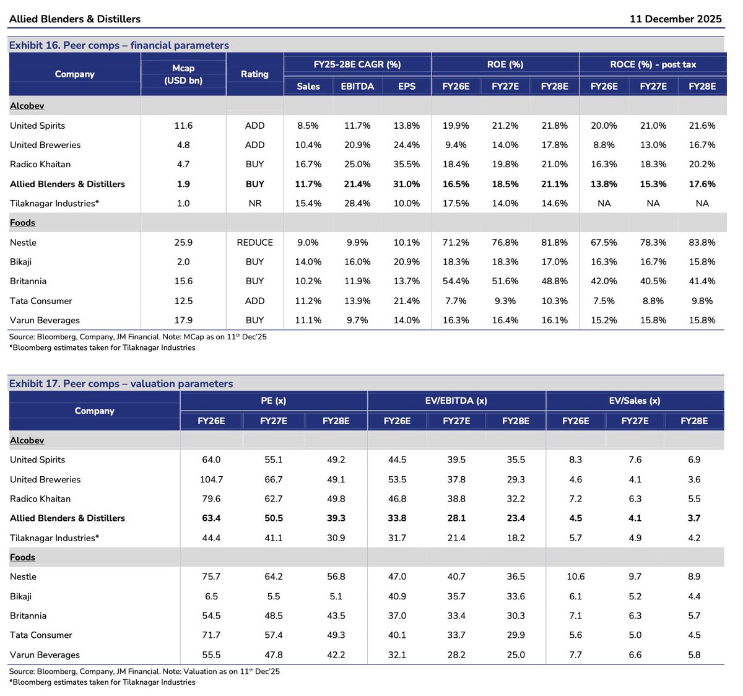Image resolution: width=743 pixels, height=696 pixels.
Task: Click 'PE (x)' group header in Exhibit 17
Action: (273, 401)
